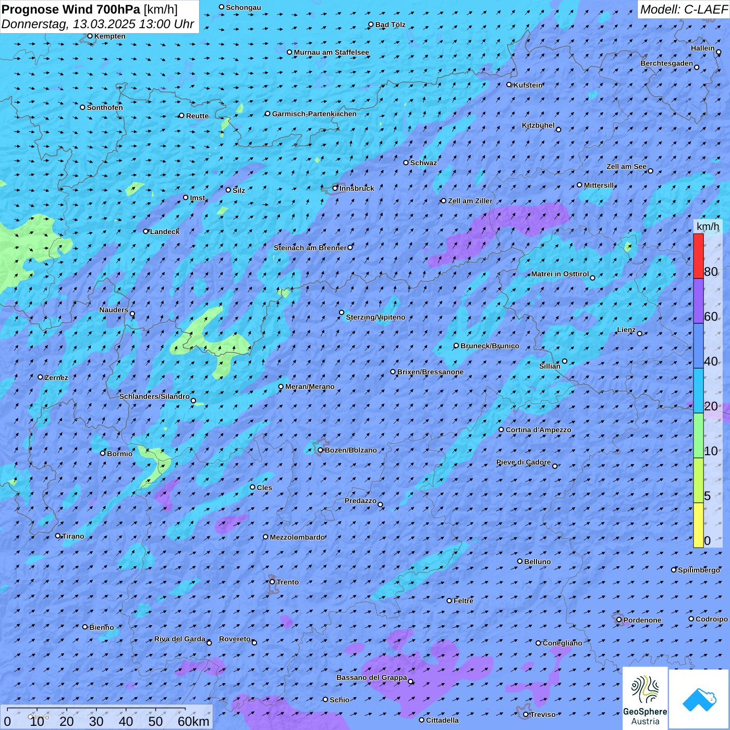Click the Innsbruck city marker
Screen dimensions: 730x730
pos(335,188)
